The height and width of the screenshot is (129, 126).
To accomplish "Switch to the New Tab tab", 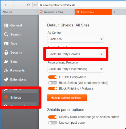I will (x=19, y=12).
